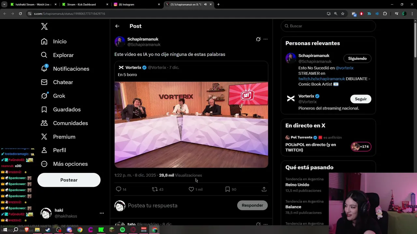
Task: Click the repost icon showing 43
Action: (x=158, y=189)
